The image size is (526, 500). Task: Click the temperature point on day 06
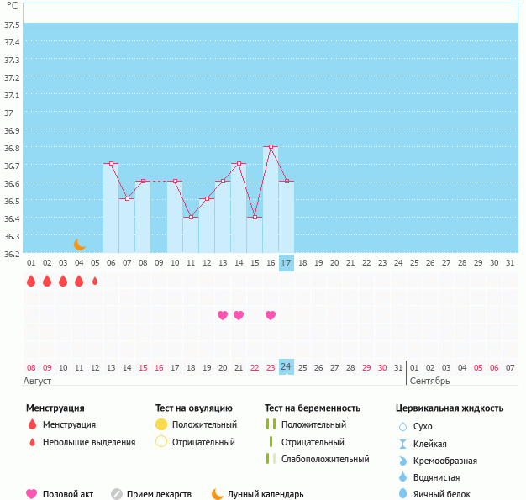tap(111, 163)
